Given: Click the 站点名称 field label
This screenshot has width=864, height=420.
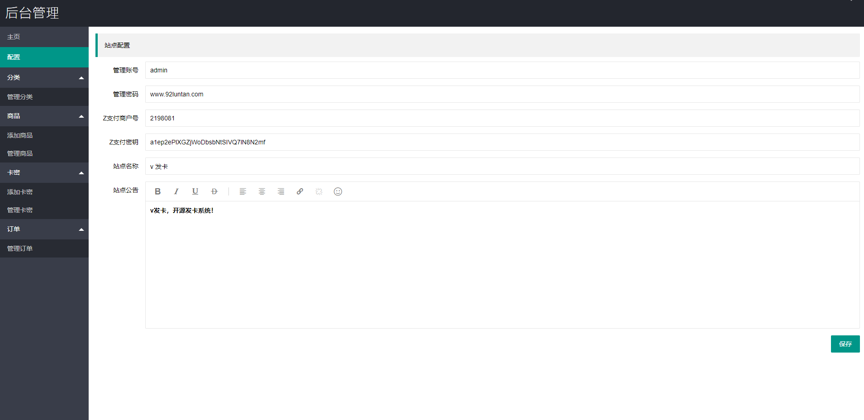Looking at the screenshot, I should (x=126, y=166).
